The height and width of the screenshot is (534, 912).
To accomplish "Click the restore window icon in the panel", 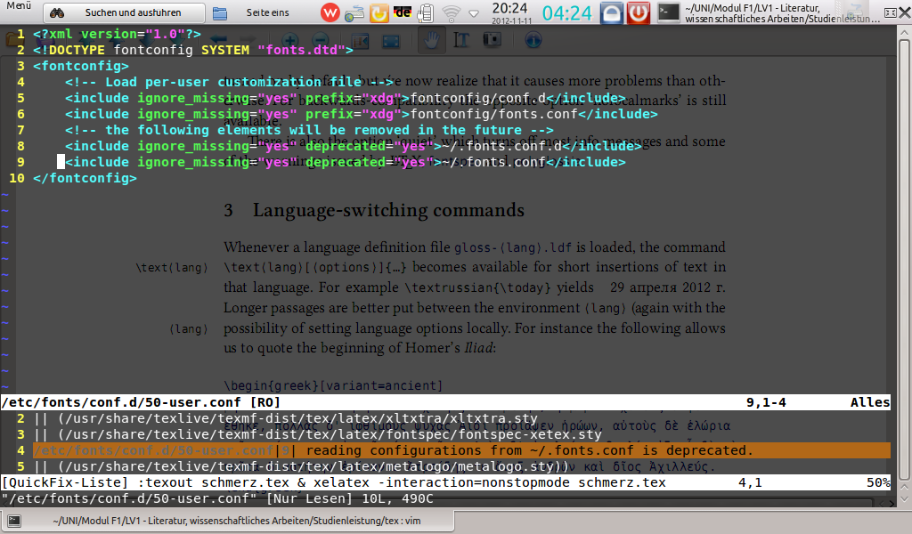I will 890,12.
